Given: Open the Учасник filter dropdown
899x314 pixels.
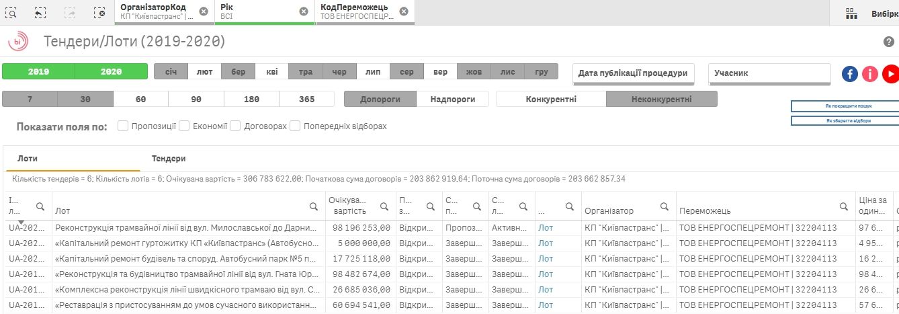Looking at the screenshot, I should 769,73.
